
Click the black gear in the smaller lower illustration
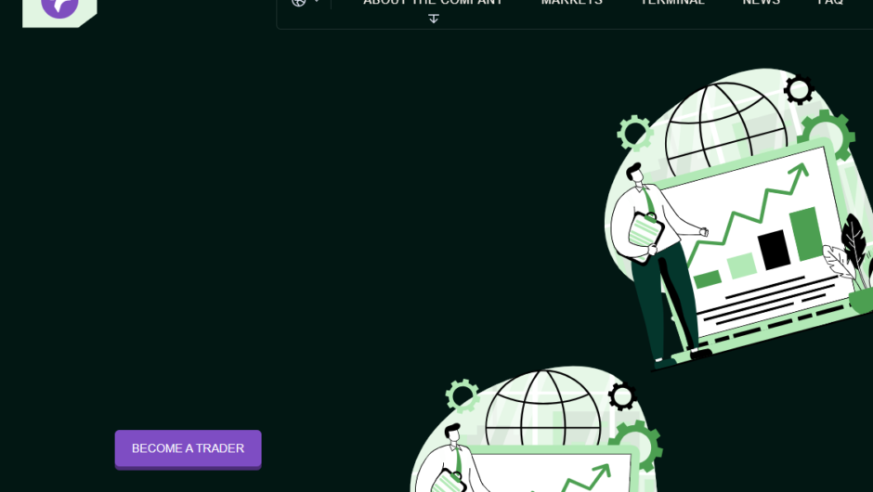pos(621,396)
